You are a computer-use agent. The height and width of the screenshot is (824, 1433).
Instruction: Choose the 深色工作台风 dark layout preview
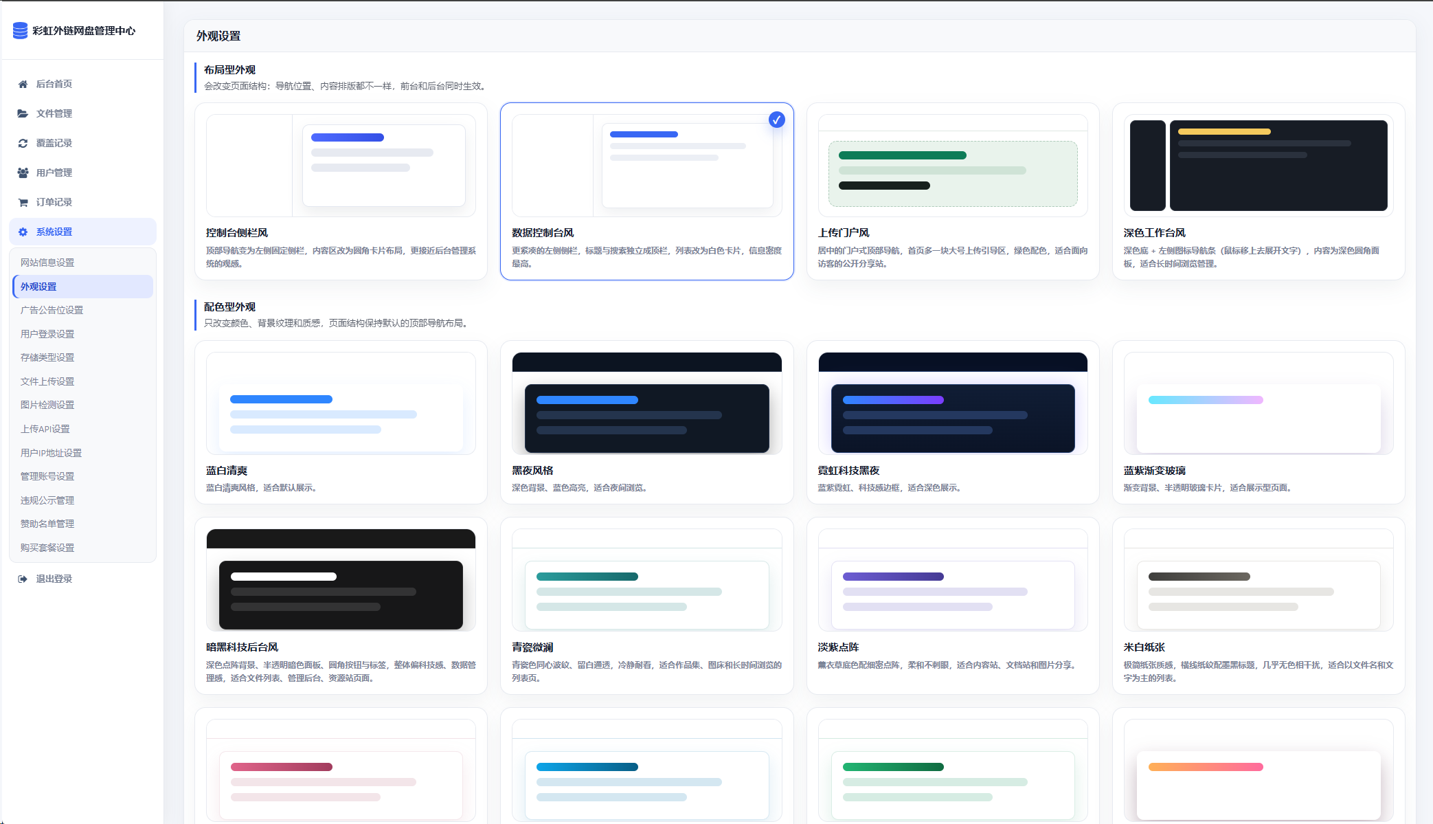point(1259,166)
